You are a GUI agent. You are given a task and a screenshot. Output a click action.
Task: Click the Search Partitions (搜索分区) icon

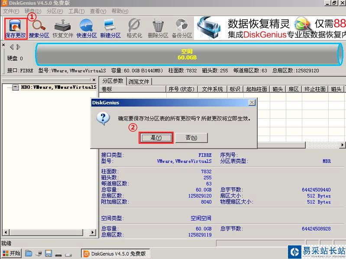[39, 29]
